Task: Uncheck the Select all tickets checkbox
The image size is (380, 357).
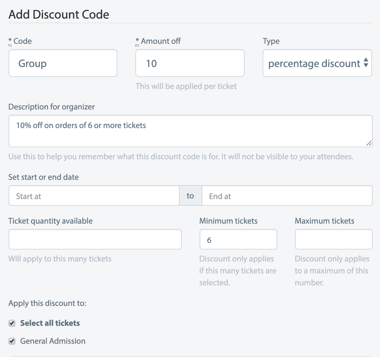Action: point(12,323)
